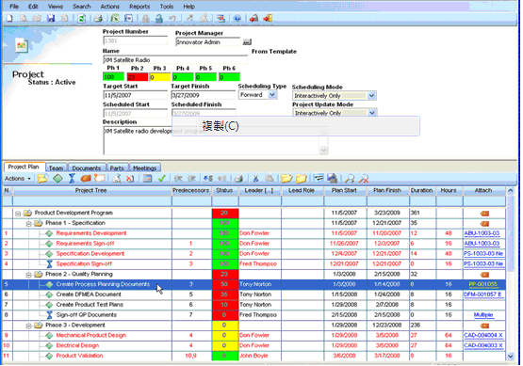This screenshot has width=523, height=366.
Task: Click the blue hourglass Add Milestone icon
Action: (72, 179)
